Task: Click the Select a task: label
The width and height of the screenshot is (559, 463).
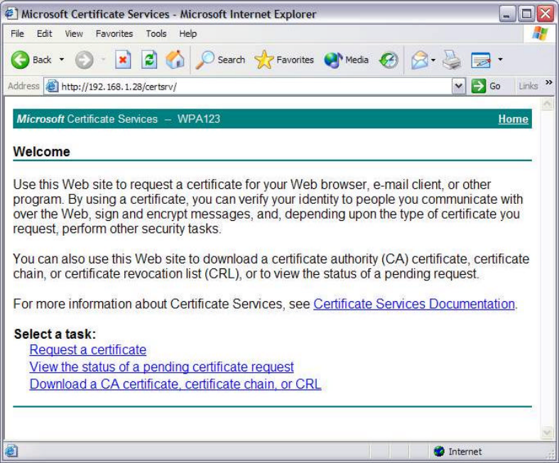Action: pyautogui.click(x=55, y=334)
